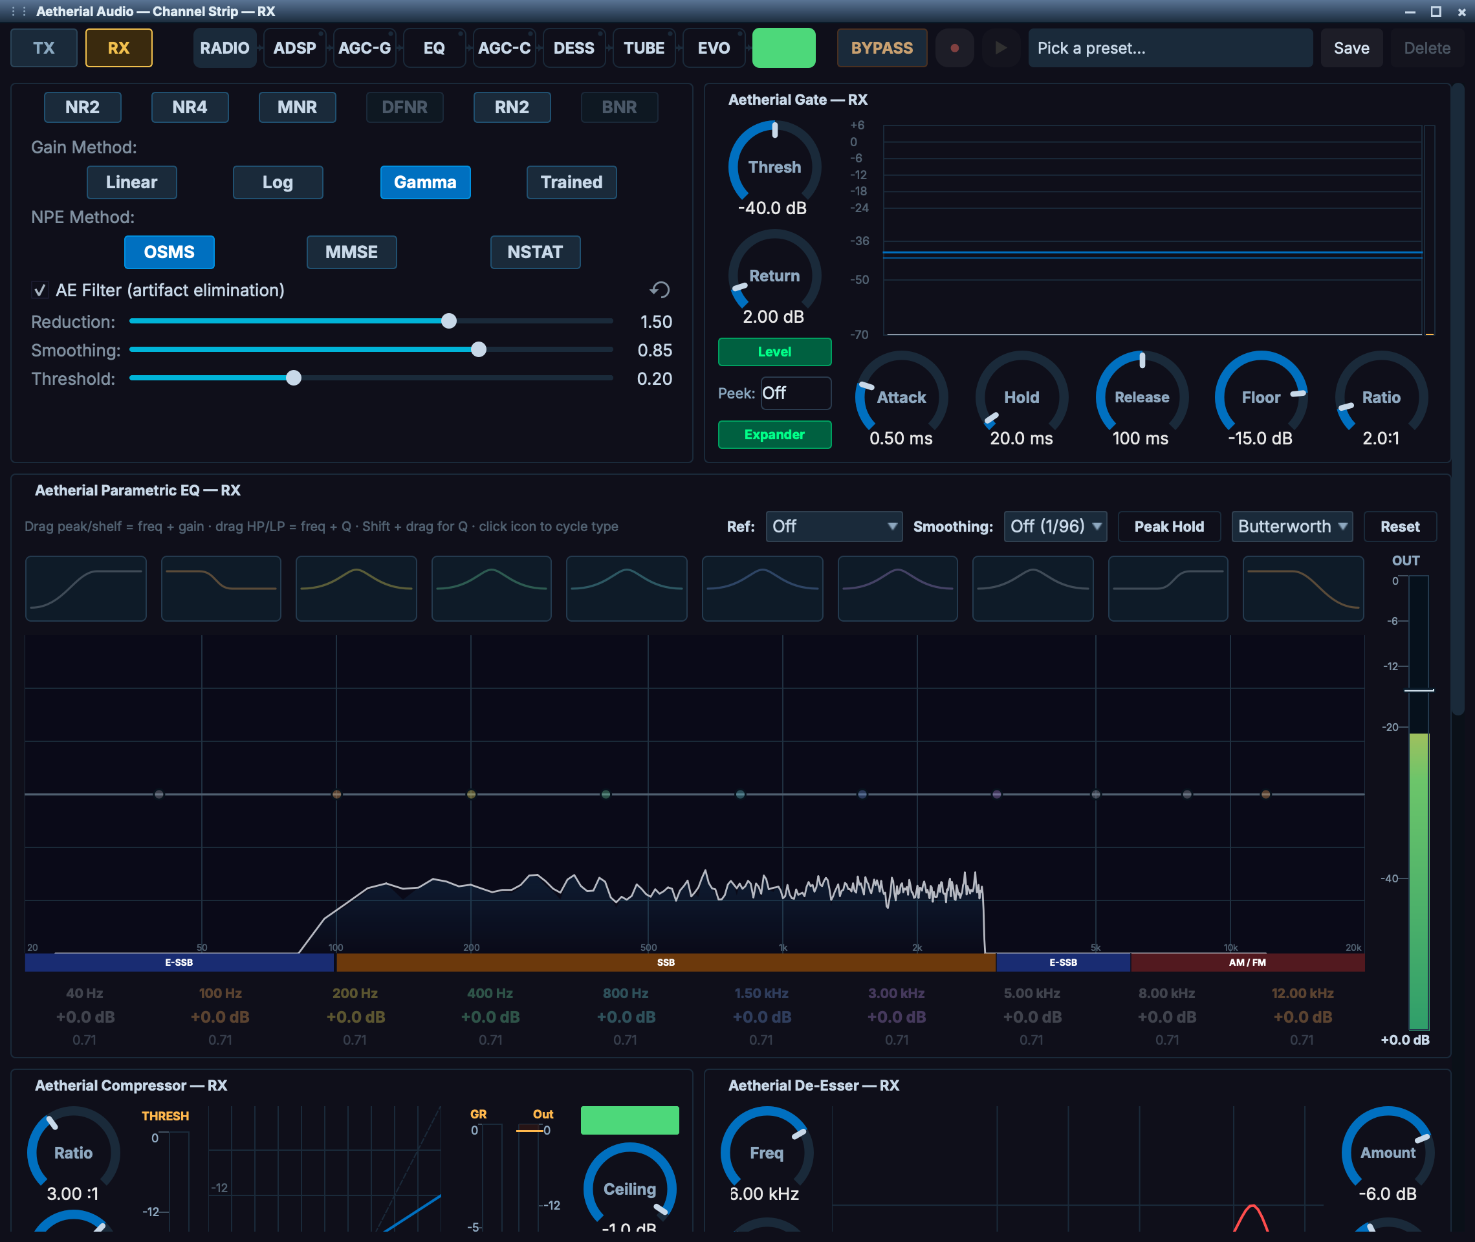The image size is (1475, 1242).
Task: Open the RADIO module tab
Action: [224, 48]
